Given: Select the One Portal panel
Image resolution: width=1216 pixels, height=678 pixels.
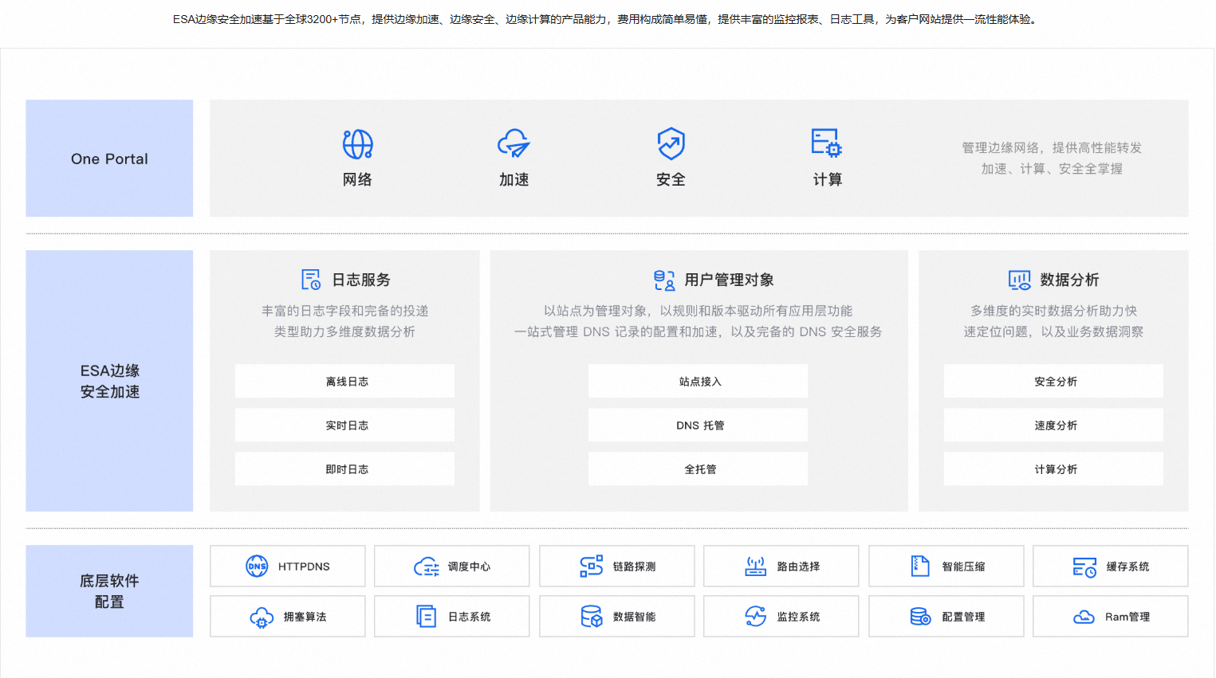Looking at the screenshot, I should [109, 159].
